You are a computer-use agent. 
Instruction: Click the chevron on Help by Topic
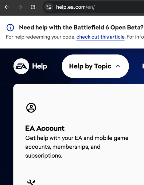pos(118,66)
